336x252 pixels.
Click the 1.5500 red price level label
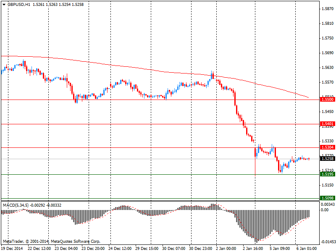click(x=328, y=100)
